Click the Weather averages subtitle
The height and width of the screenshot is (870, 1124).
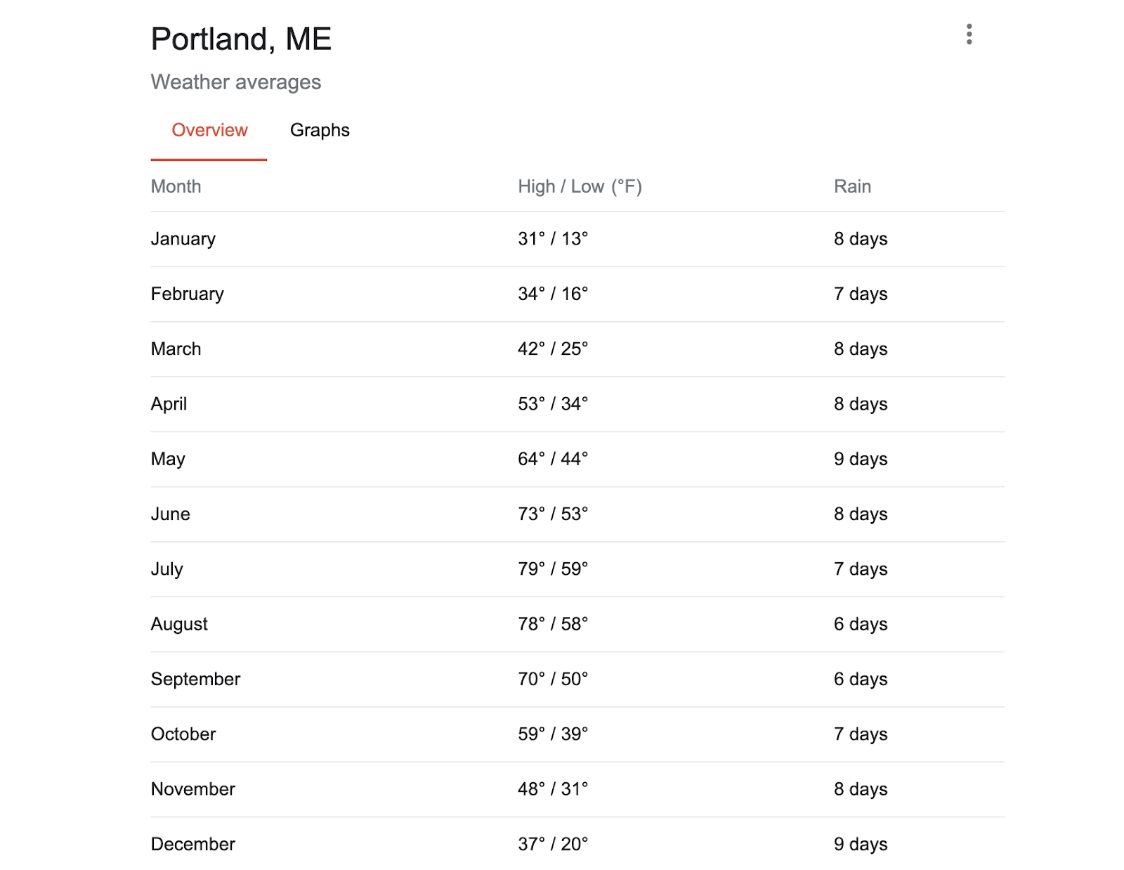(x=235, y=82)
